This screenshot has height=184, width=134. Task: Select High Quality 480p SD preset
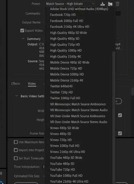[65, 39]
